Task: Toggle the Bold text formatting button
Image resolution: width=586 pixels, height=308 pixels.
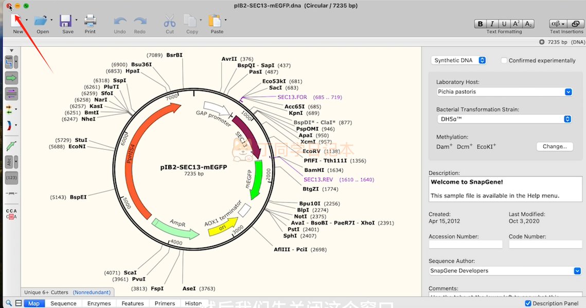Action: (481, 24)
